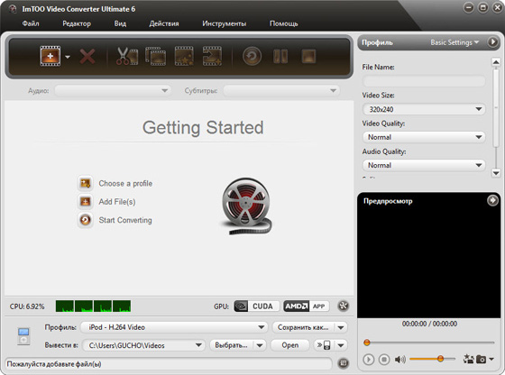This screenshot has height=375, width=505.
Task: Open the Инструменты menu
Action: point(225,23)
